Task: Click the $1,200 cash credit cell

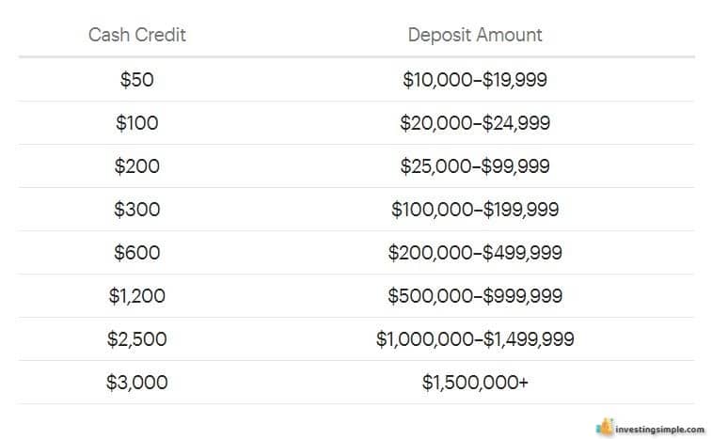Action: [x=137, y=296]
